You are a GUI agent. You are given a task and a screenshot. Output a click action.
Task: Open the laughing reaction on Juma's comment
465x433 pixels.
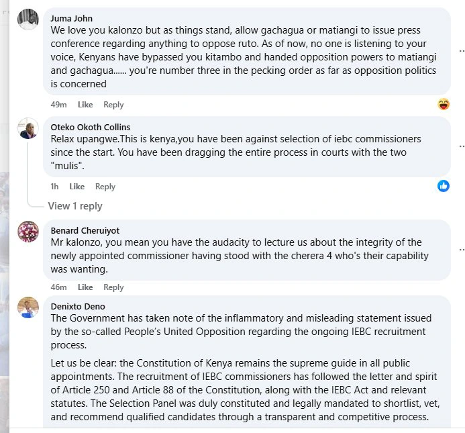click(444, 104)
